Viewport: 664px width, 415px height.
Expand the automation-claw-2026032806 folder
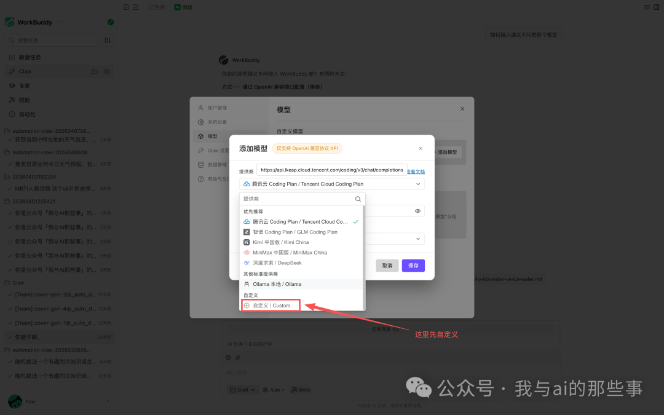pyautogui.click(x=47, y=350)
